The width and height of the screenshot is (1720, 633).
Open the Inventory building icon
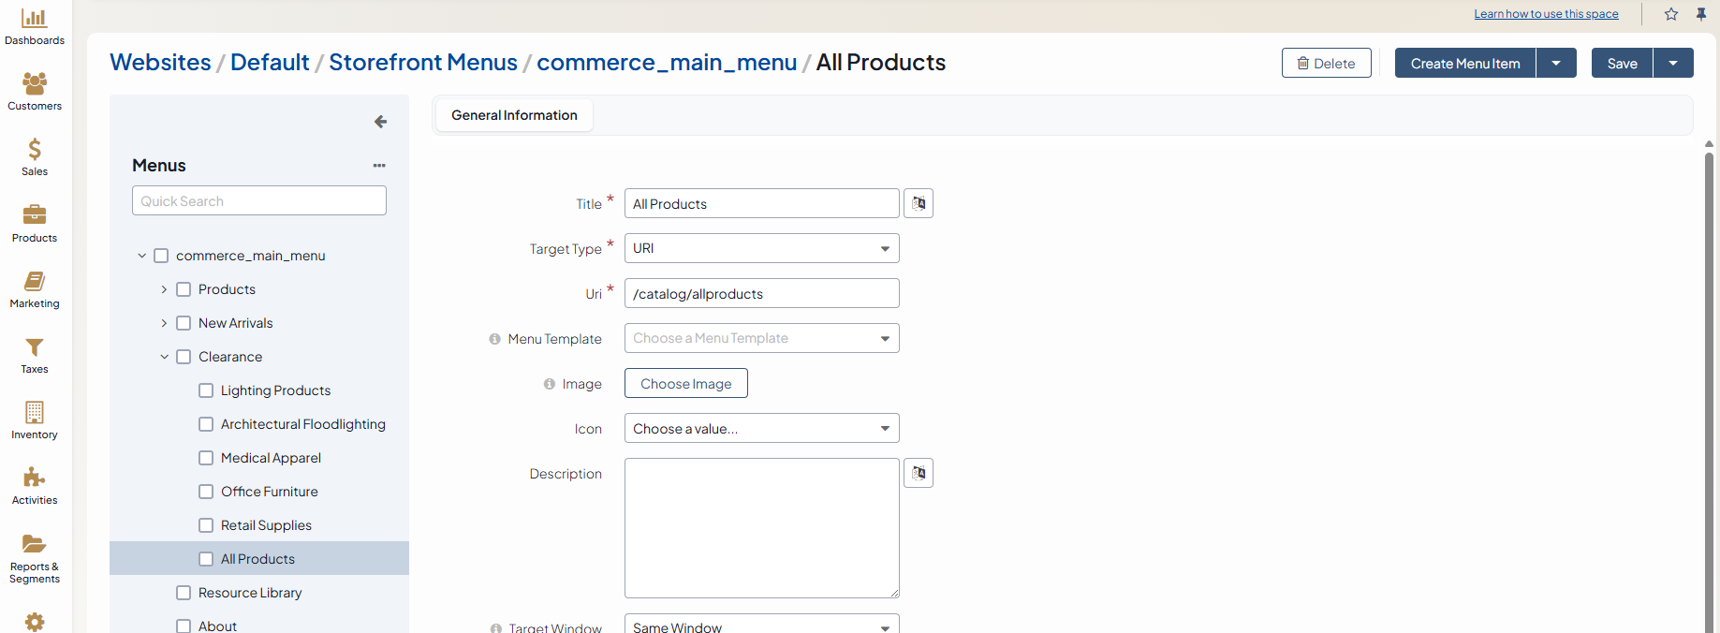pyautogui.click(x=35, y=413)
